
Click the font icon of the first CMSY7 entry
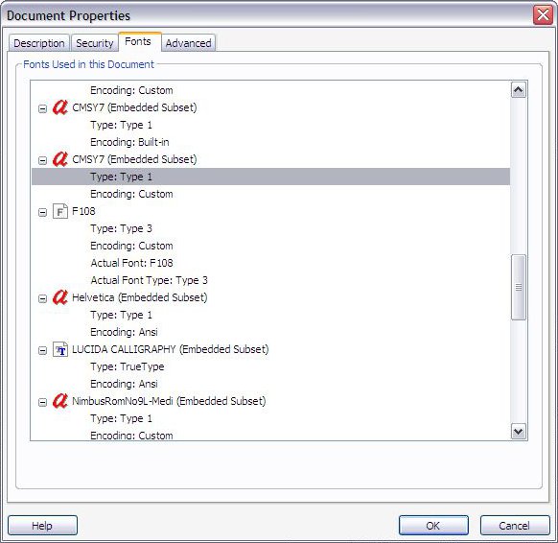coord(60,107)
